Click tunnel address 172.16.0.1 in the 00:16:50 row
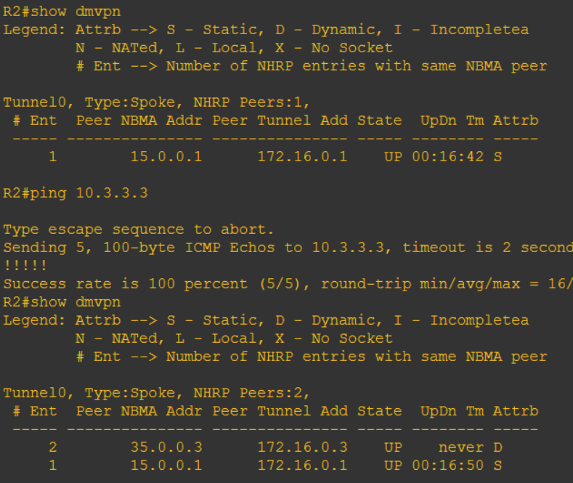This screenshot has height=483, width=573. pos(302,466)
